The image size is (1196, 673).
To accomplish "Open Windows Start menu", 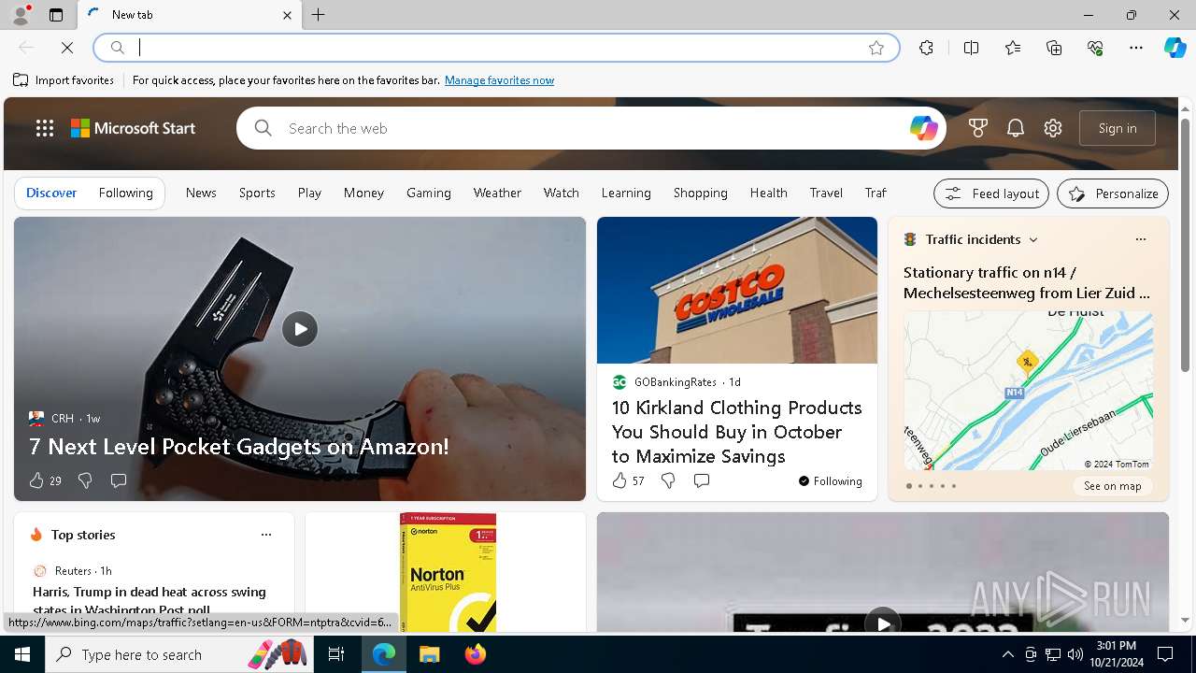I will [x=22, y=654].
